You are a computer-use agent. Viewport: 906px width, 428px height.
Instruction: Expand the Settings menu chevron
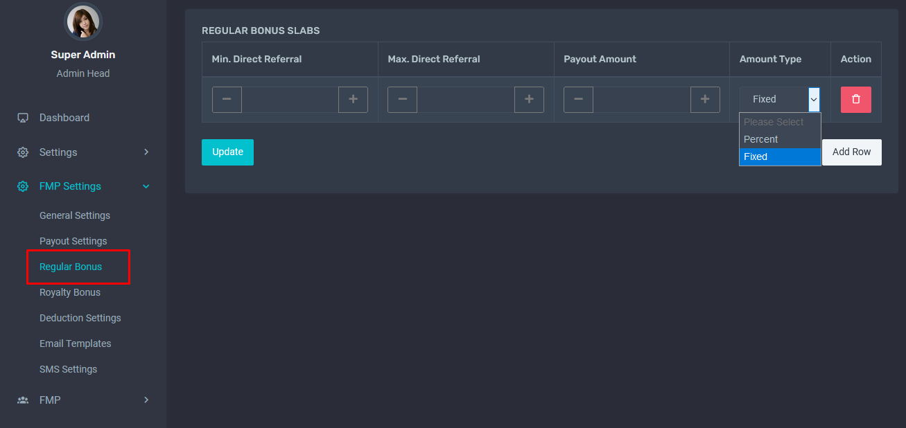(x=146, y=152)
